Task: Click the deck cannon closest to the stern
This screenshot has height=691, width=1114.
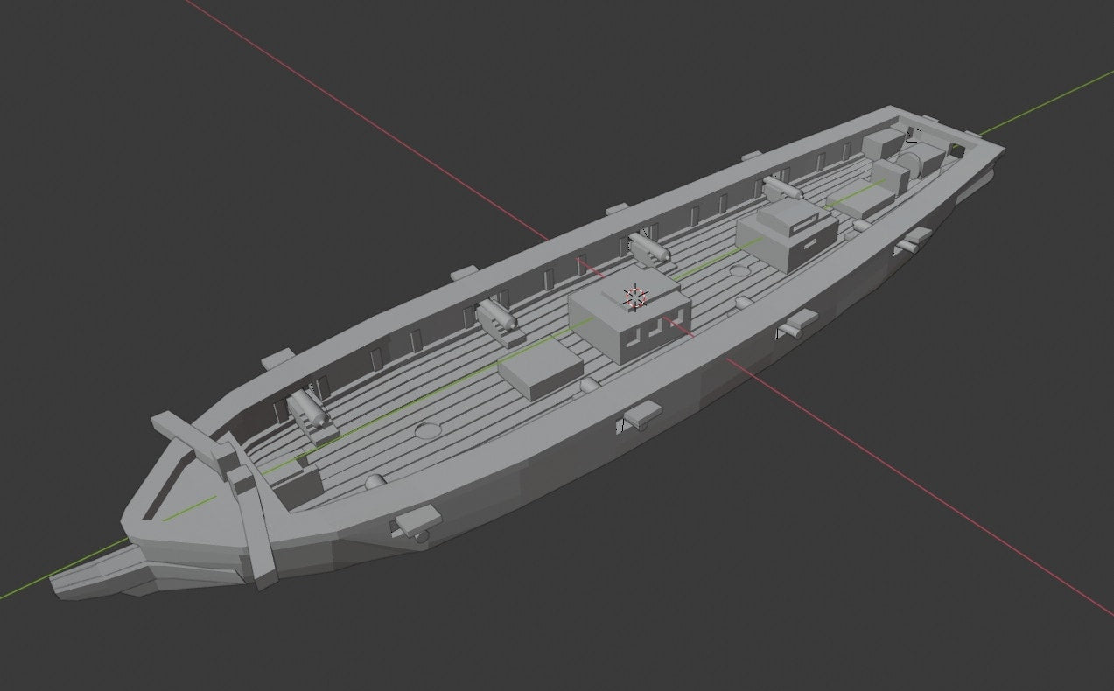Action: [781, 188]
